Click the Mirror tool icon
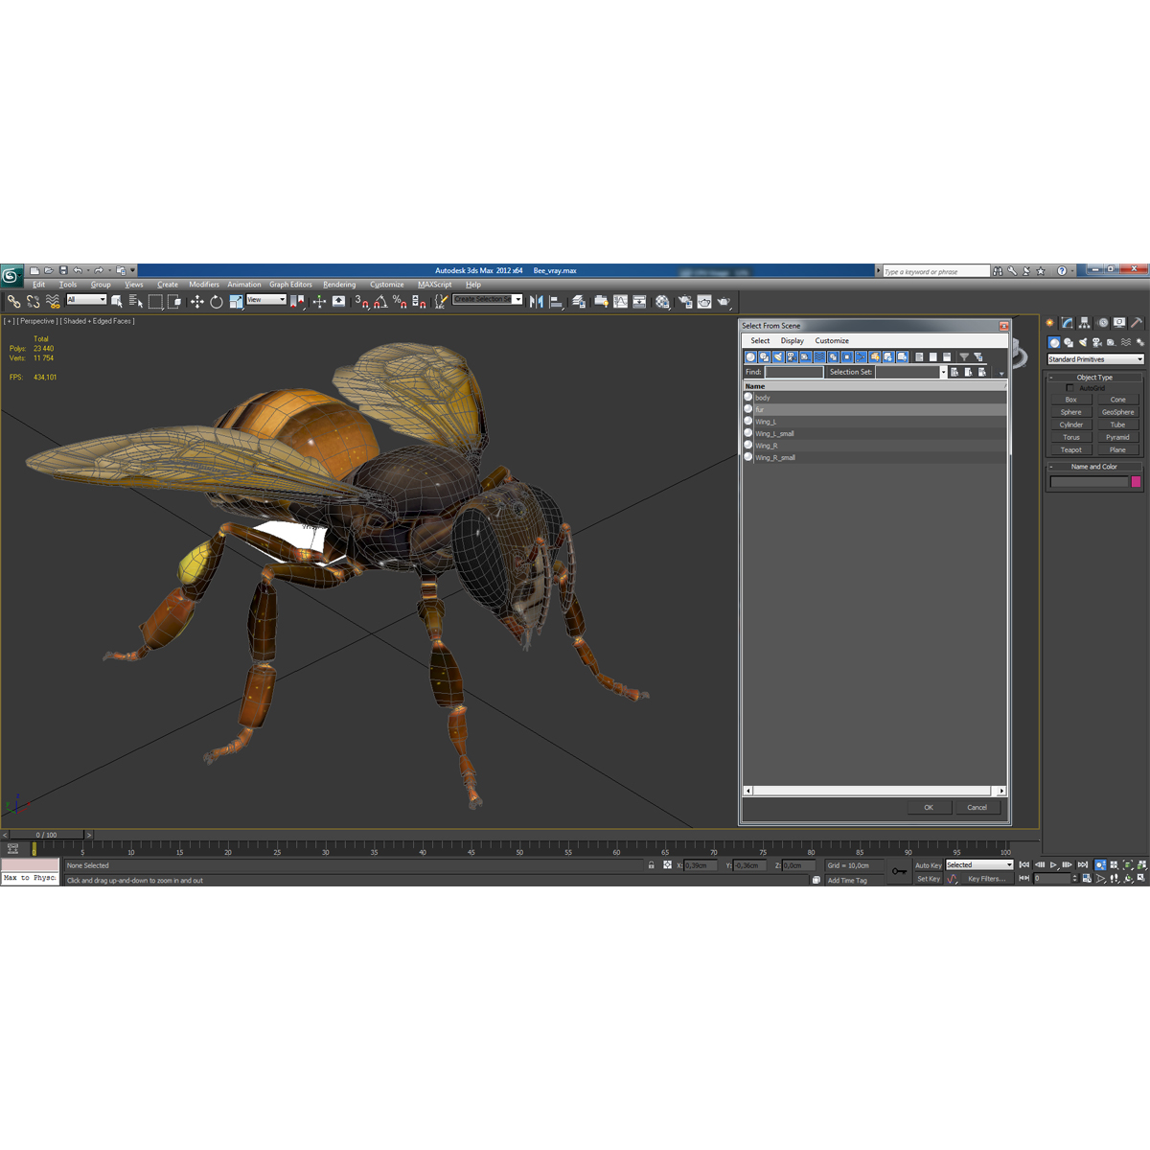1150x1150 pixels. click(x=537, y=301)
